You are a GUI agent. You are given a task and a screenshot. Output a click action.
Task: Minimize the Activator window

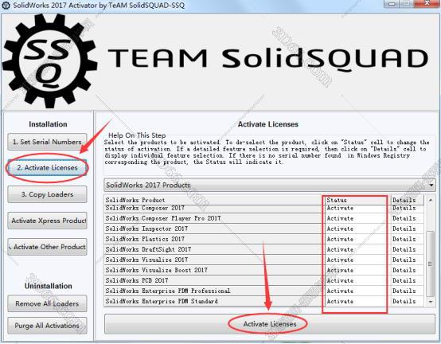point(392,4)
